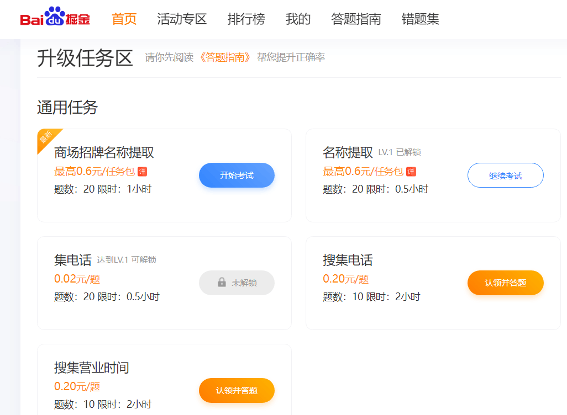Click the Baidu 掘金 logo
This screenshot has width=567, height=415.
pos(55,17)
